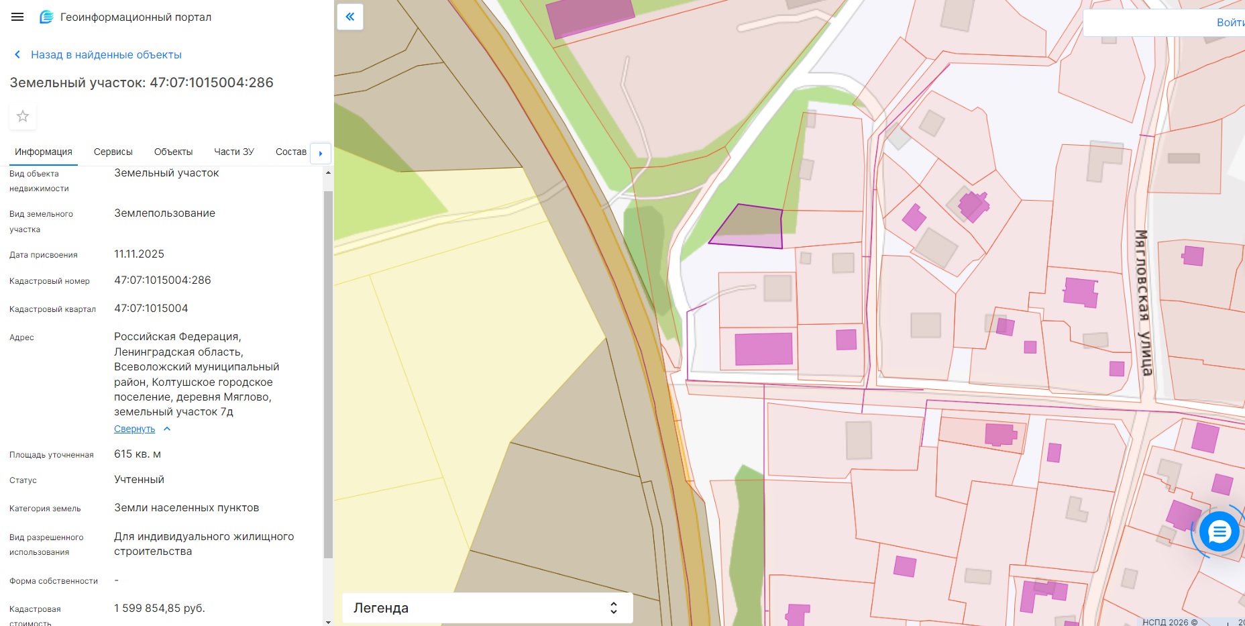This screenshot has height=626, width=1245.
Task: Open the hamburger main menu
Action: point(17,17)
